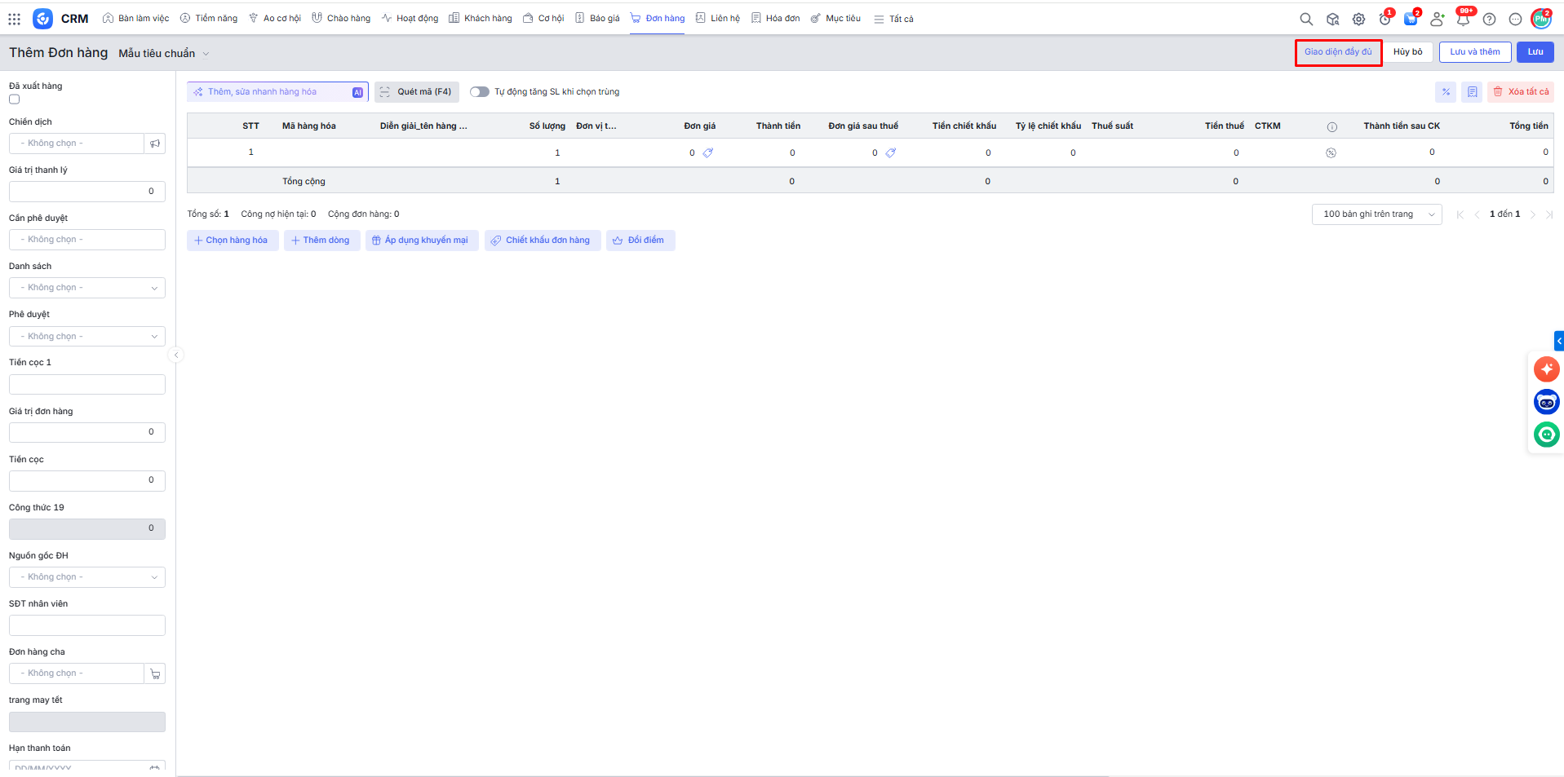The image size is (1564, 777).
Task: Click the Chọn hàng hóa button
Action: coord(232,241)
